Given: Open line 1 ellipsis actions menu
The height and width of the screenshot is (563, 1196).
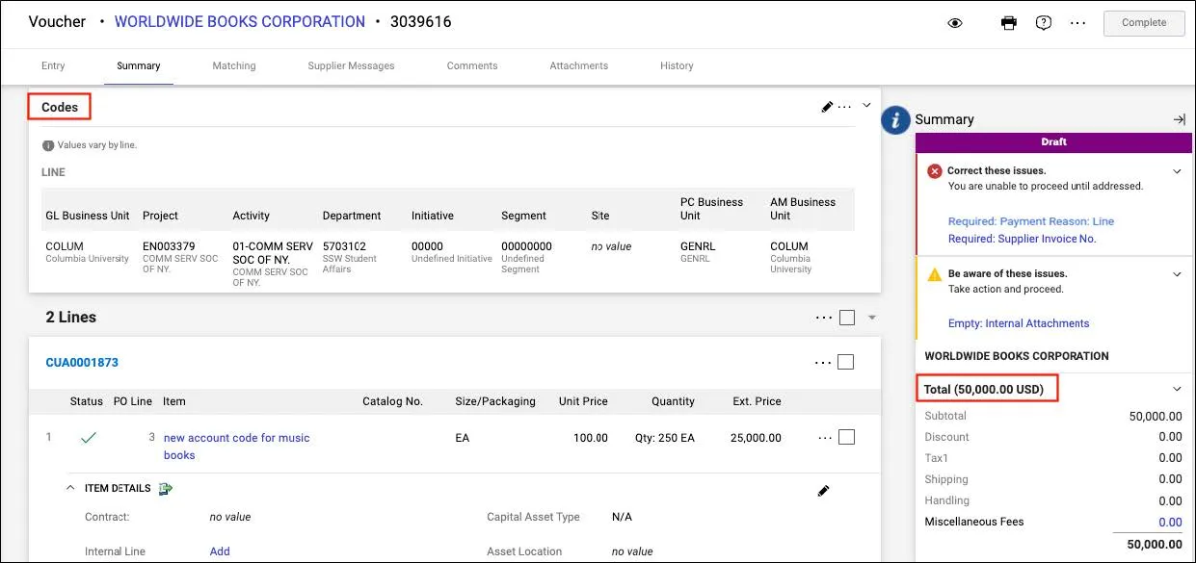Looking at the screenshot, I should (x=825, y=438).
